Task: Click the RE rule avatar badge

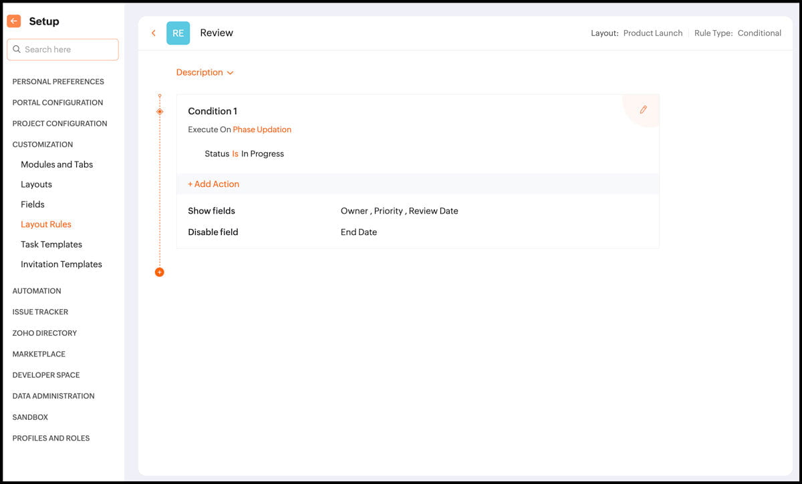Action: click(x=178, y=33)
